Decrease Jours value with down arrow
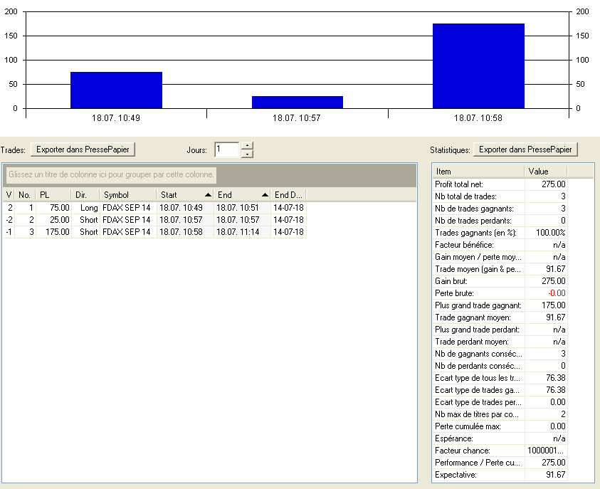The width and height of the screenshot is (600, 489). tap(247, 154)
